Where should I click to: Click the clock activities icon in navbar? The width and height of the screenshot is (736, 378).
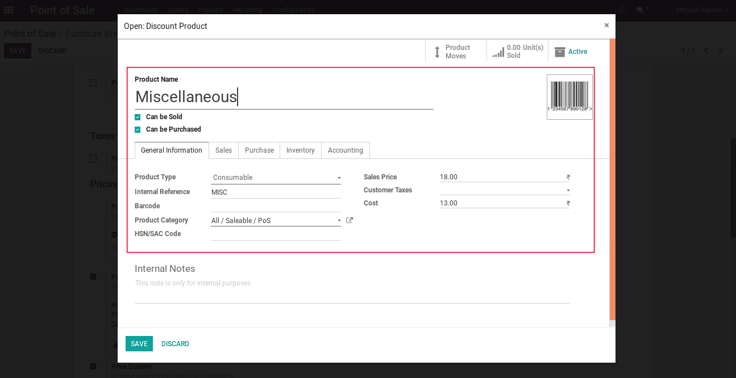pos(623,10)
